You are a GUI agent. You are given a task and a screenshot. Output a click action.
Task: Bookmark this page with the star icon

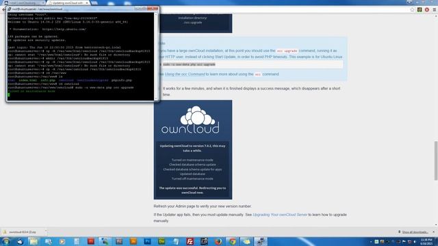tap(412, 10)
